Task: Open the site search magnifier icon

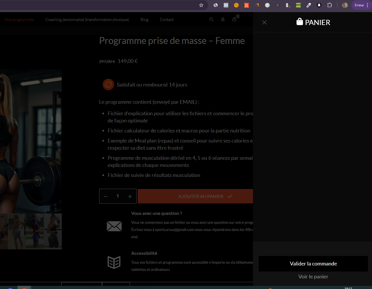Action: pyautogui.click(x=211, y=20)
